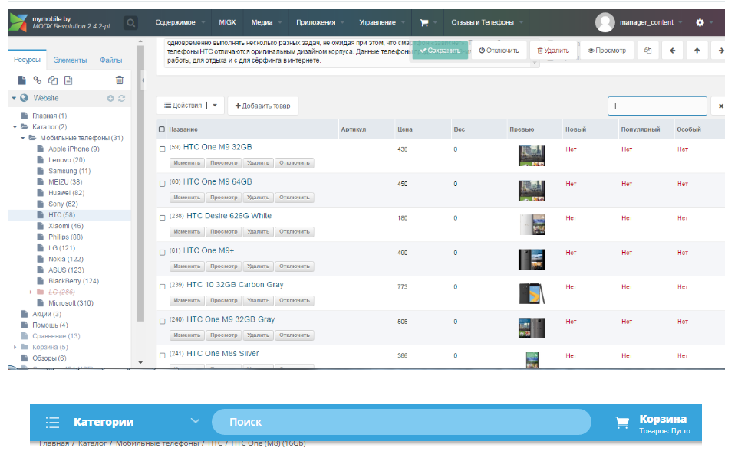Viewport: 738px width, 451px height.
Task: Expand the strikethrough LG (286) node
Action: (31, 292)
